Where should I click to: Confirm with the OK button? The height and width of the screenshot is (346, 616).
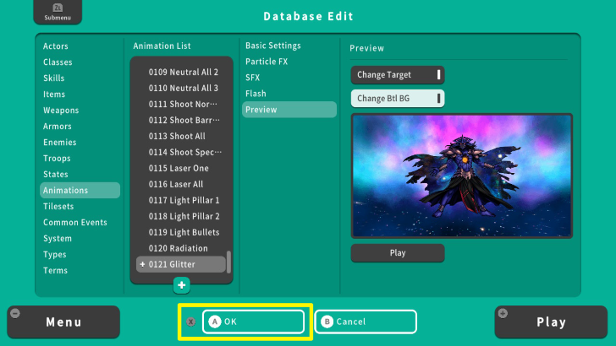(253, 322)
